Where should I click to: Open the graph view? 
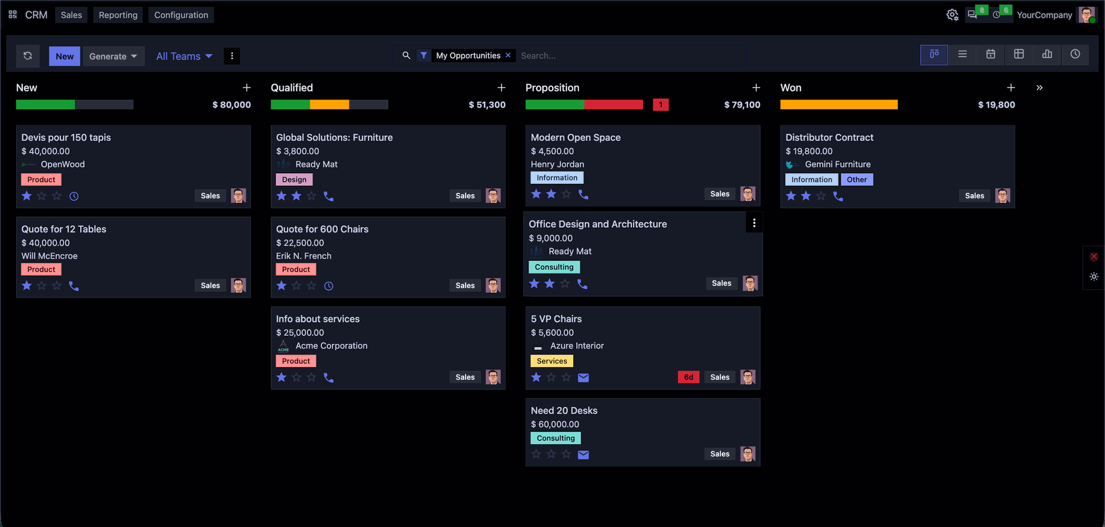click(1047, 55)
